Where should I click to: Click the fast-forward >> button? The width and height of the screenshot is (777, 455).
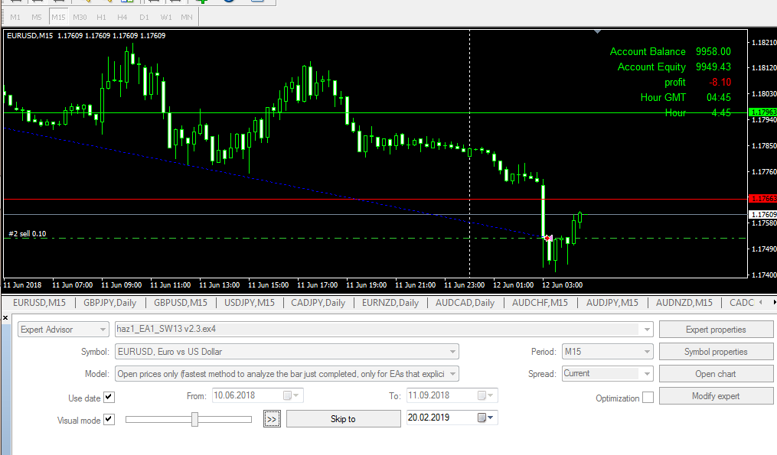[272, 419]
